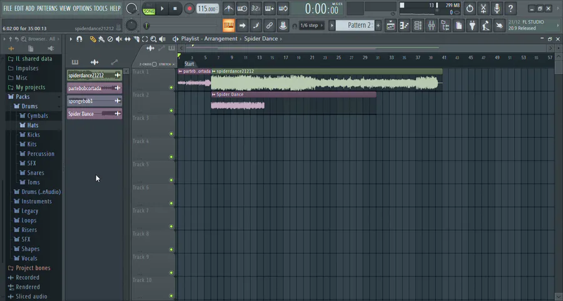Select the Playback speaker tool
Viewport: 563px width, 301px height.
coord(162,39)
